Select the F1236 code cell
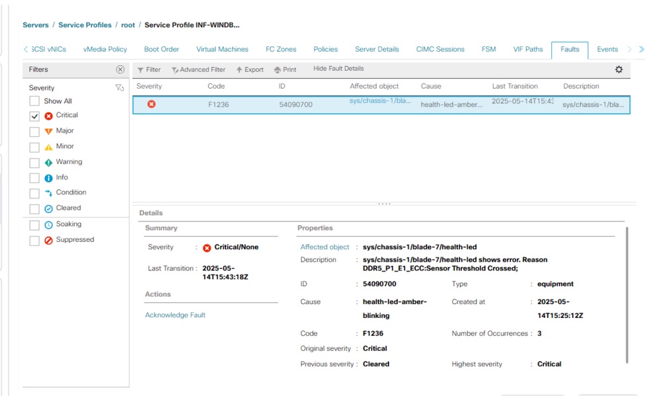The width and height of the screenshot is (662, 396). [218, 104]
